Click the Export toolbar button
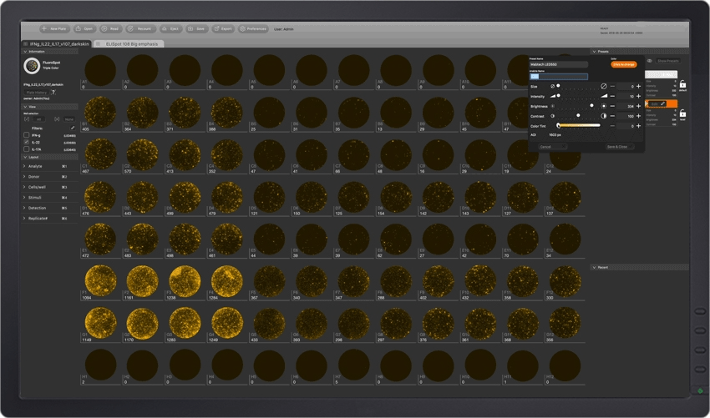The width and height of the screenshot is (710, 418). 223,28
